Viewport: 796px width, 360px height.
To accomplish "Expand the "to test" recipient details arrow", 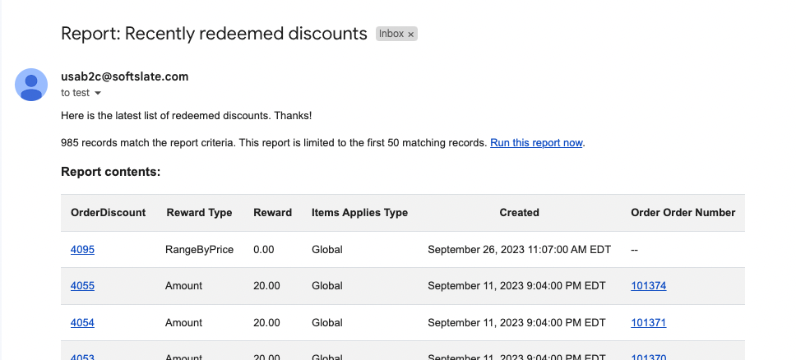I will tap(98, 93).
